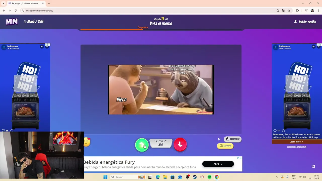322x181 pixels.
Task: Open the Chrome profile avatar
Action: (312, 11)
